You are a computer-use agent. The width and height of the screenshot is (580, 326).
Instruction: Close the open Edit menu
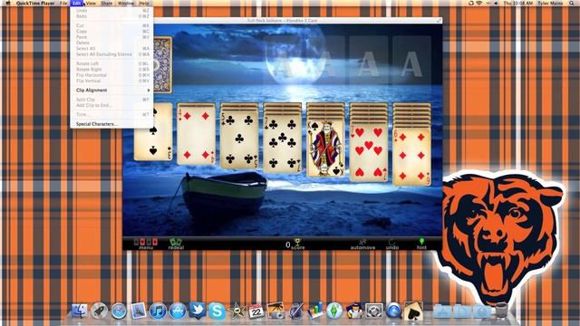tap(77, 3)
